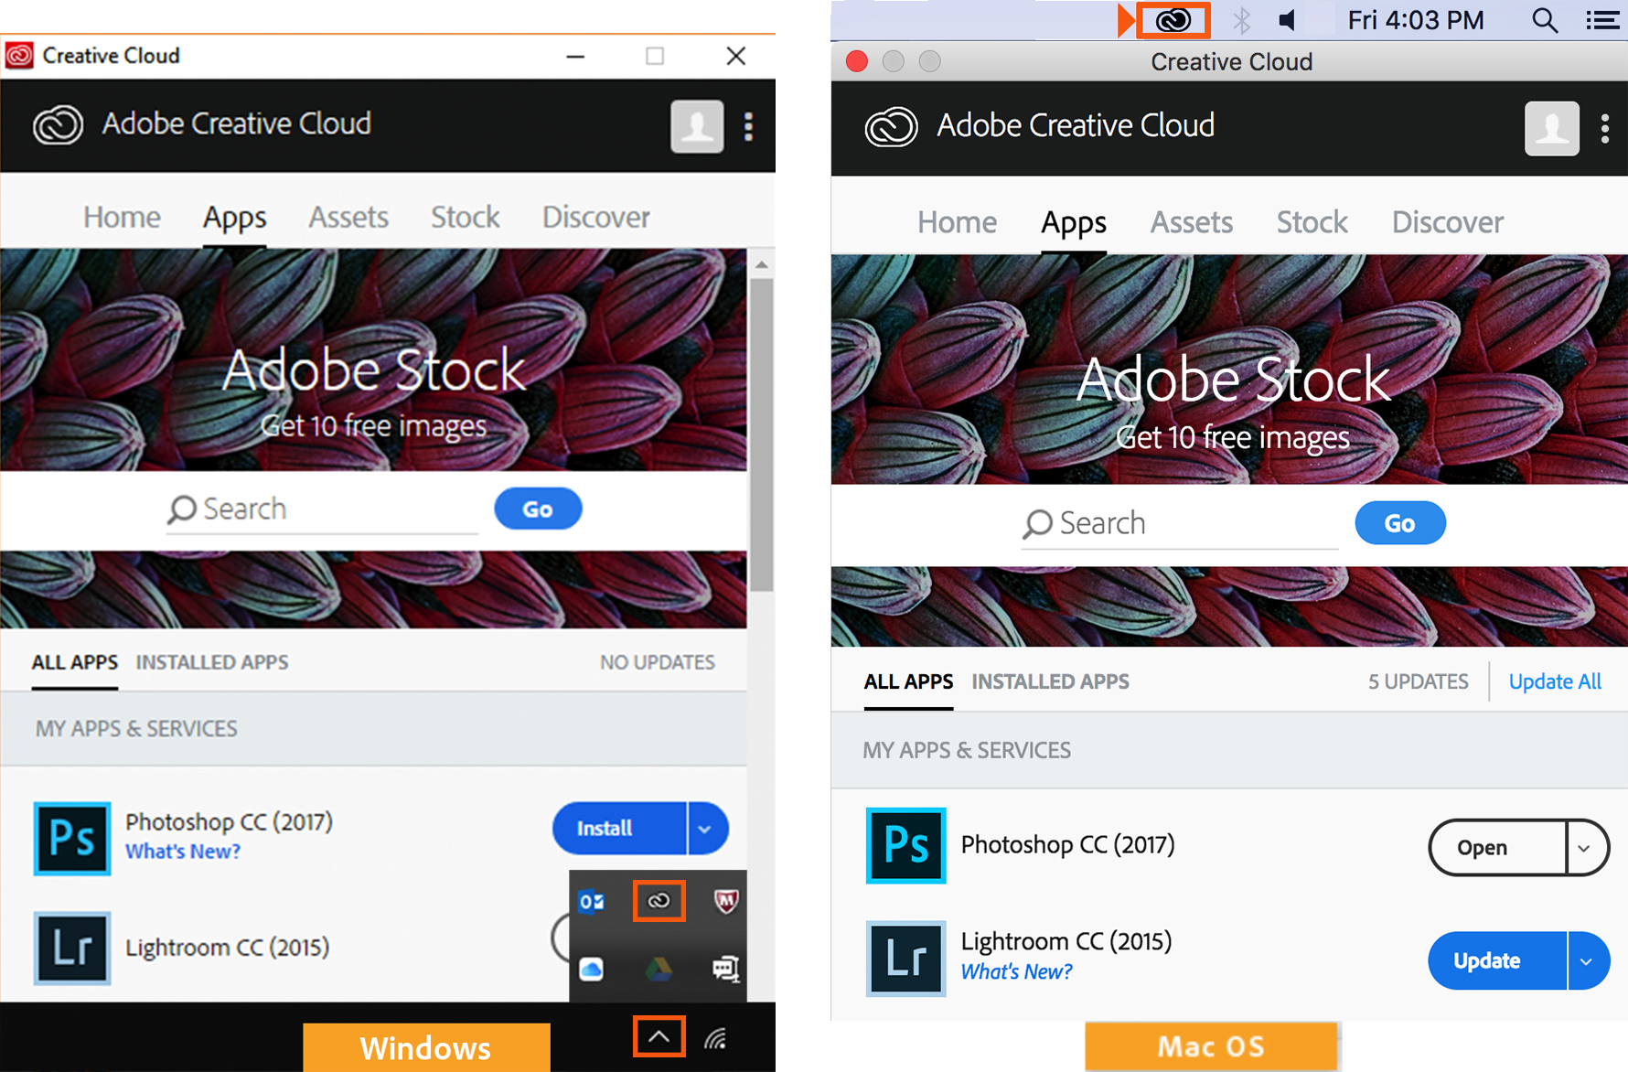Click the Bluetooth icon in Mac menu bar
Screen dimensions: 1628x1072
pos(1241,20)
